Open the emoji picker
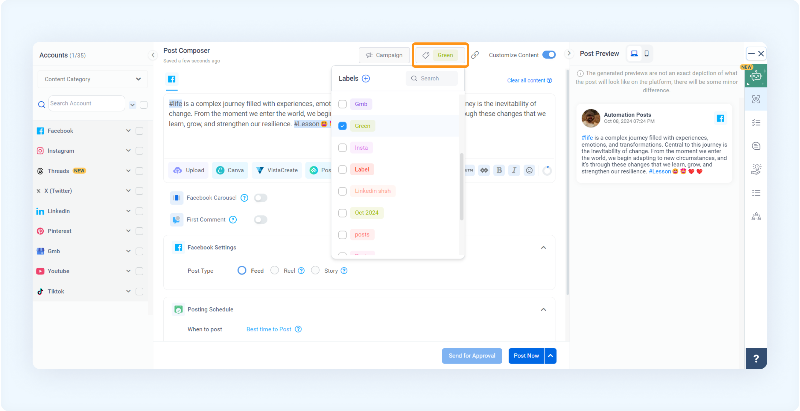800x411 pixels. pyautogui.click(x=529, y=170)
